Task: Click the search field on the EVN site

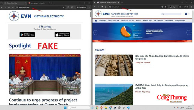Action: click(171, 14)
